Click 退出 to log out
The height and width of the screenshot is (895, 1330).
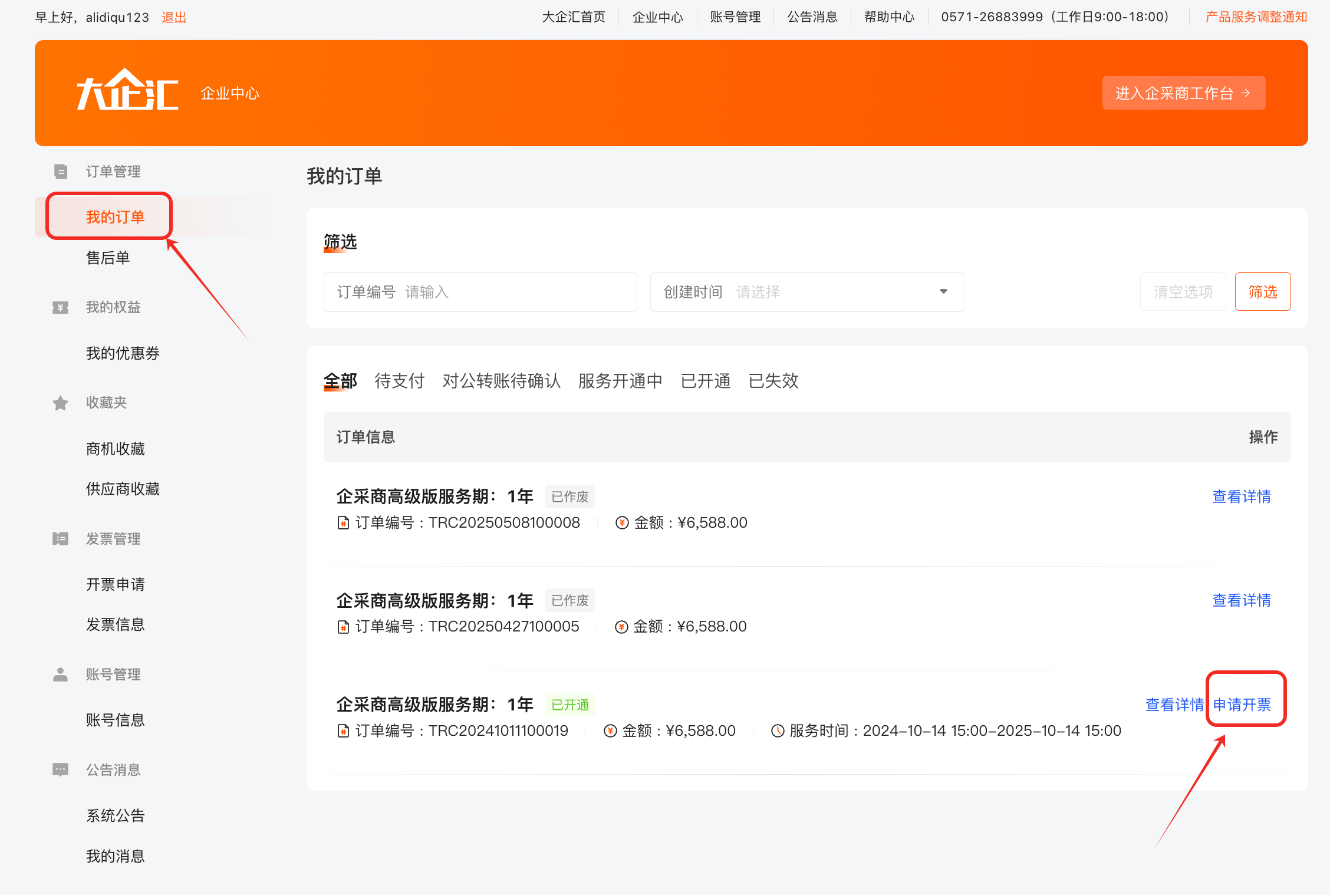click(174, 18)
